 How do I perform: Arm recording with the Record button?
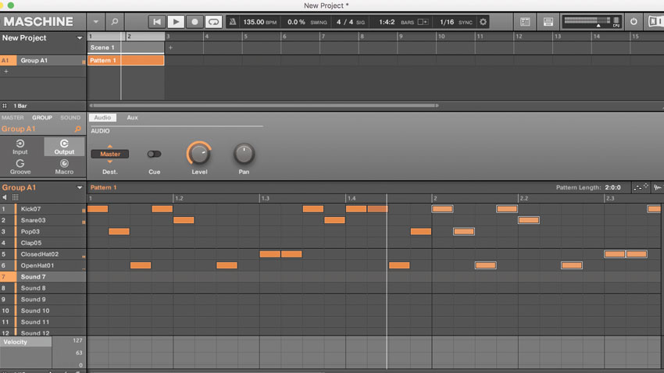point(195,22)
